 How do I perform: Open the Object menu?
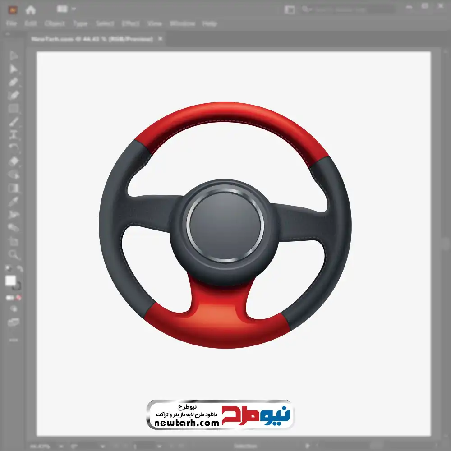(x=55, y=23)
